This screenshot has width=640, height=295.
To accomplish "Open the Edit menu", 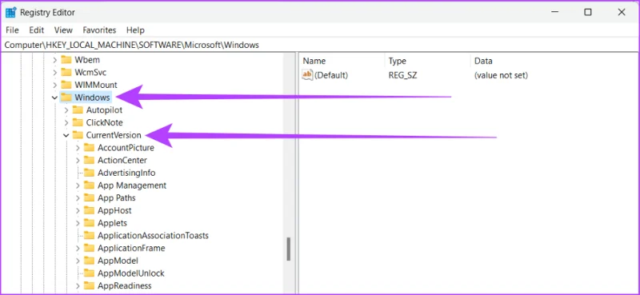I will [x=36, y=30].
